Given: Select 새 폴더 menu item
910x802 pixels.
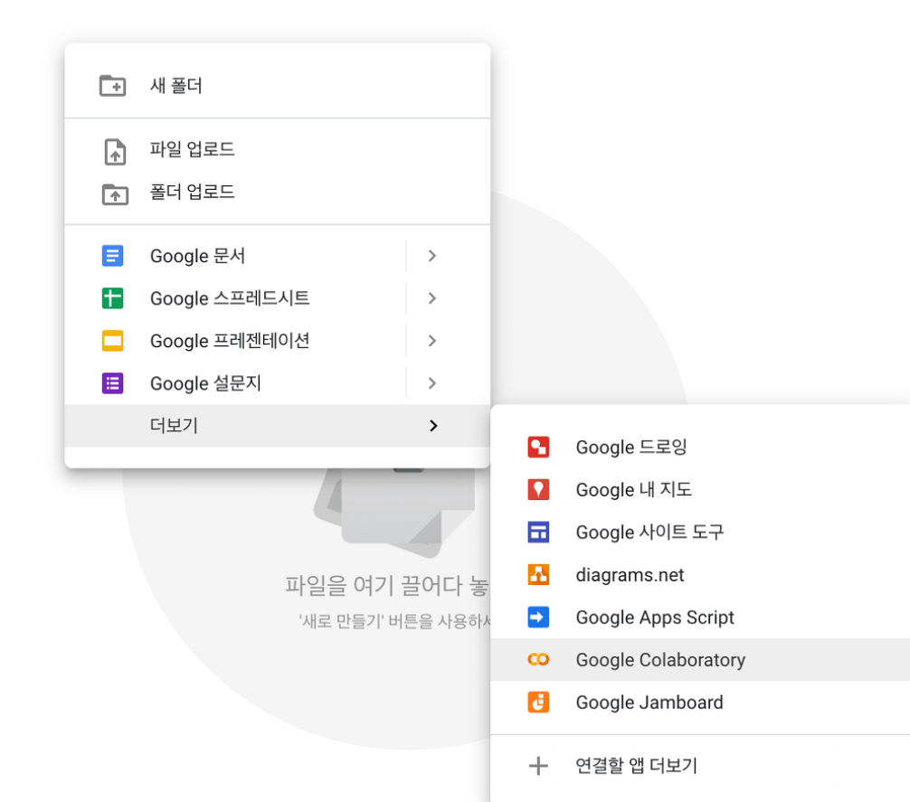Looking at the screenshot, I should [278, 86].
